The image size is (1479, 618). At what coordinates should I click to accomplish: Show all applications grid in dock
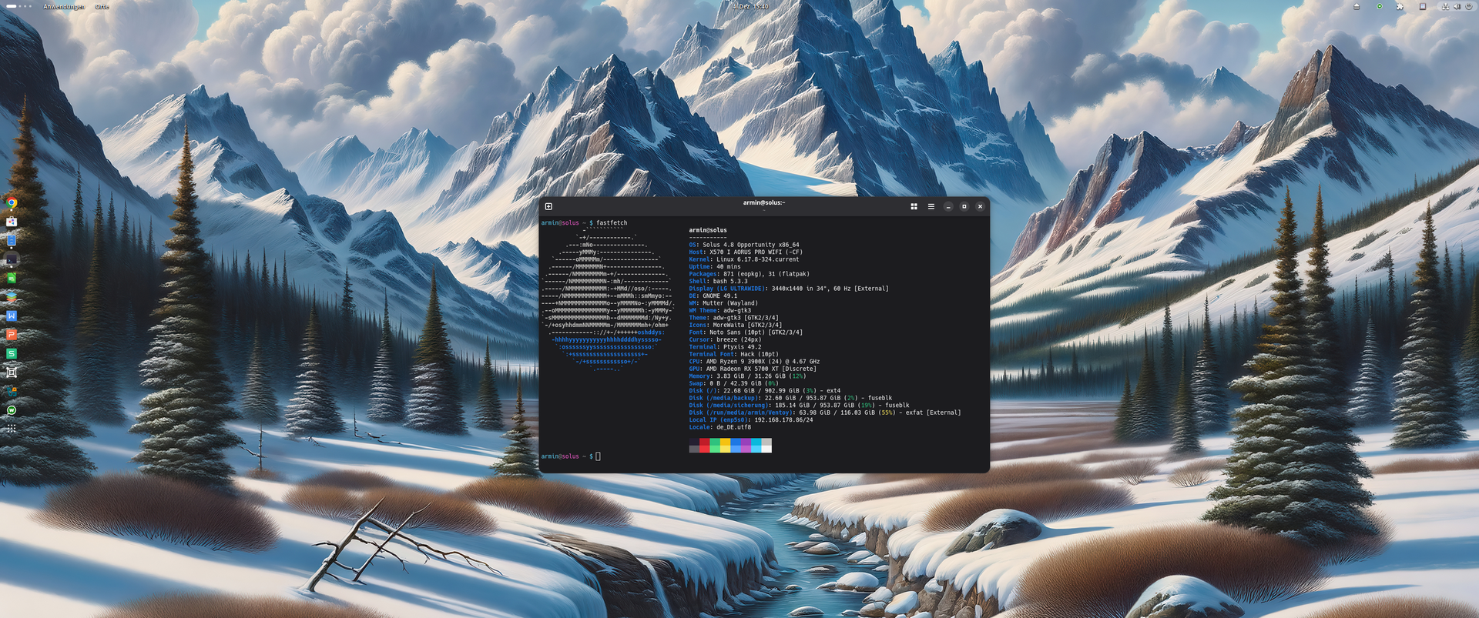[12, 429]
